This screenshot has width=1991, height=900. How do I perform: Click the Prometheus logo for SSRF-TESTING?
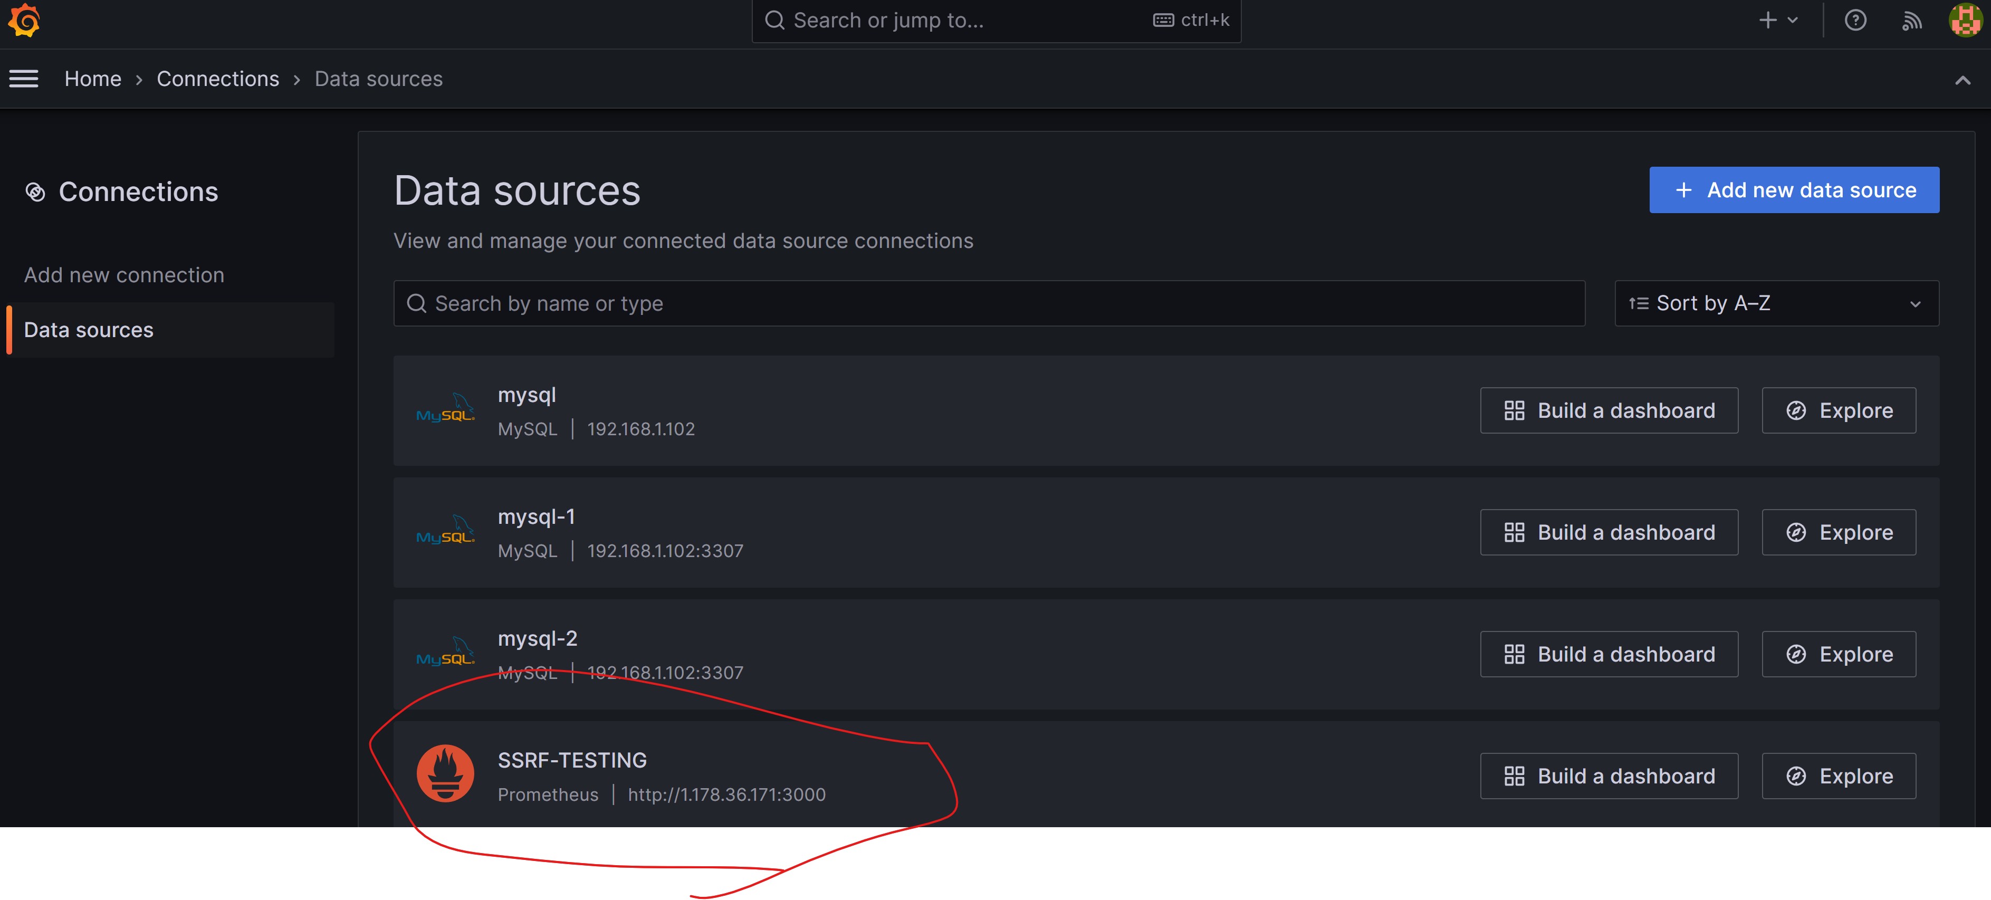[445, 774]
